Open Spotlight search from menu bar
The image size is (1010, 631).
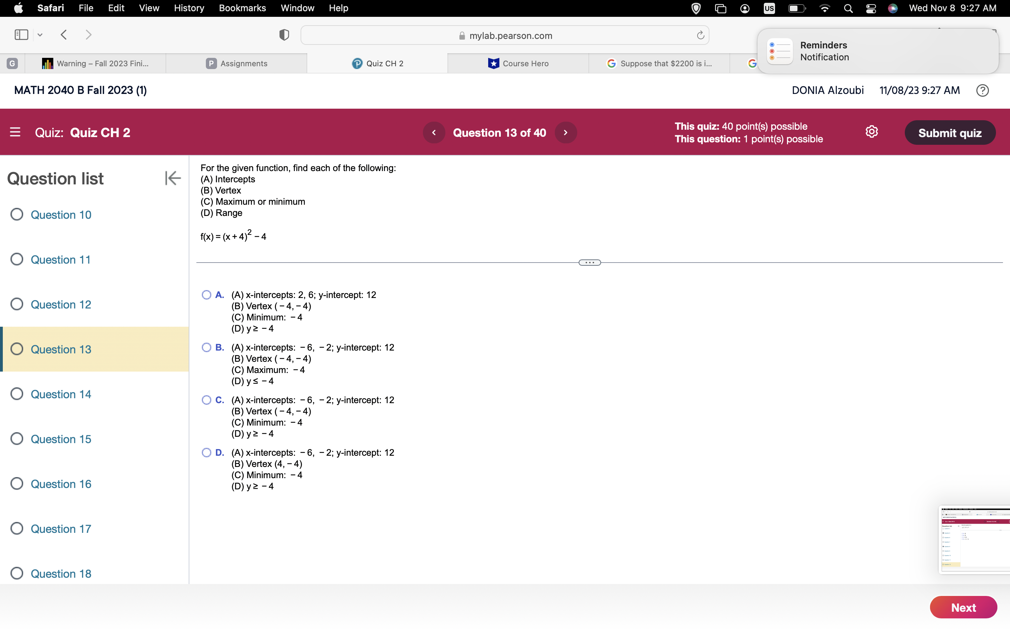pyautogui.click(x=848, y=8)
